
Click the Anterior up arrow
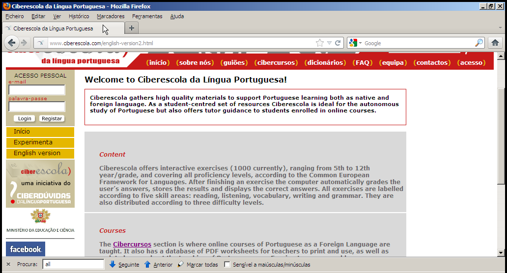147,265
